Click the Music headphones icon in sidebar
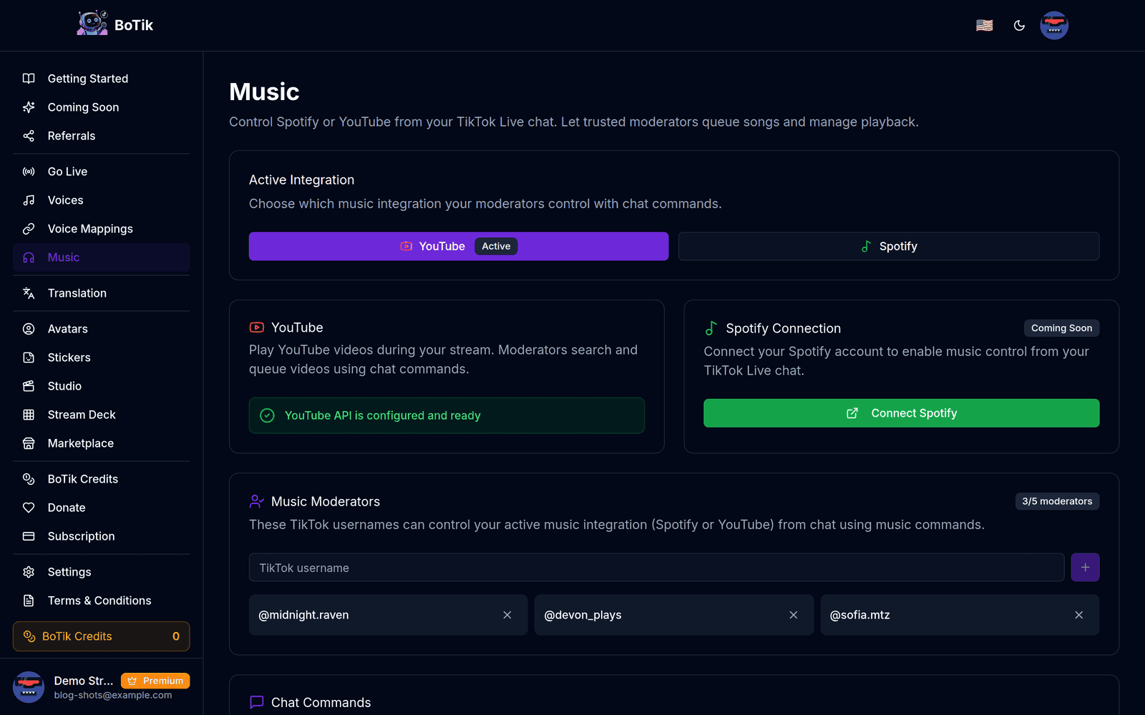Image resolution: width=1145 pixels, height=715 pixels. click(x=29, y=257)
